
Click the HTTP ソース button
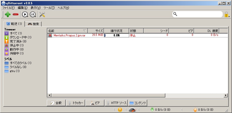tap(116, 103)
